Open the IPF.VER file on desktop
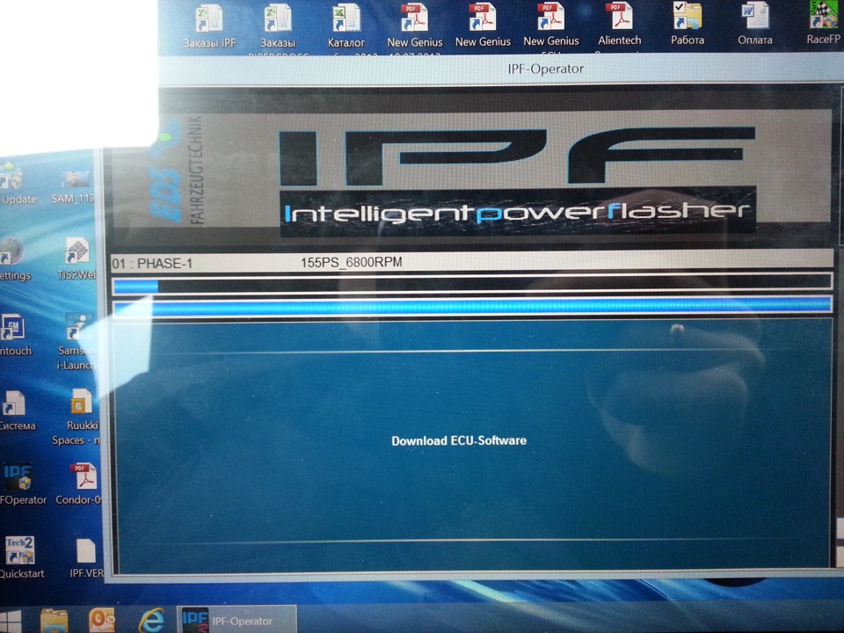This screenshot has height=633, width=844. point(85,557)
